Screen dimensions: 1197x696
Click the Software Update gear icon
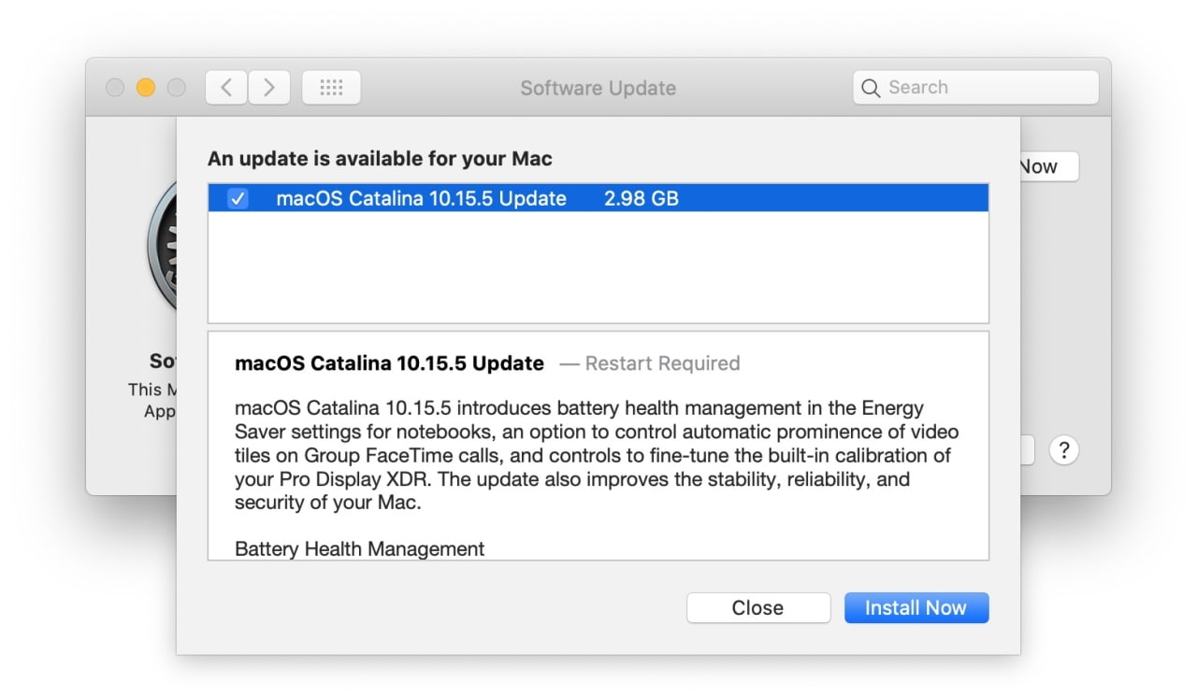pyautogui.click(x=161, y=245)
